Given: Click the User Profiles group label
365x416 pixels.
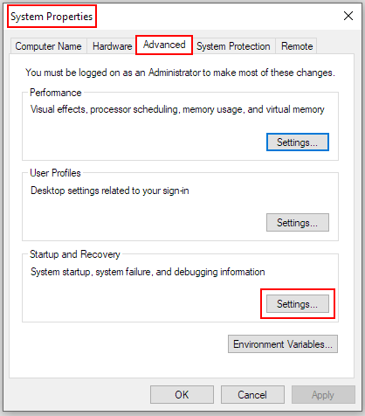Looking at the screenshot, I should click(x=55, y=173).
